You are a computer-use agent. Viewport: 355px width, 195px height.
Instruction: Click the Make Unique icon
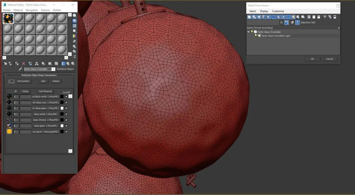point(37,64)
